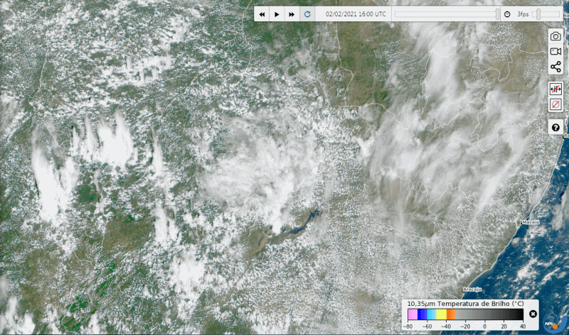Play the satellite animation

tap(277, 14)
